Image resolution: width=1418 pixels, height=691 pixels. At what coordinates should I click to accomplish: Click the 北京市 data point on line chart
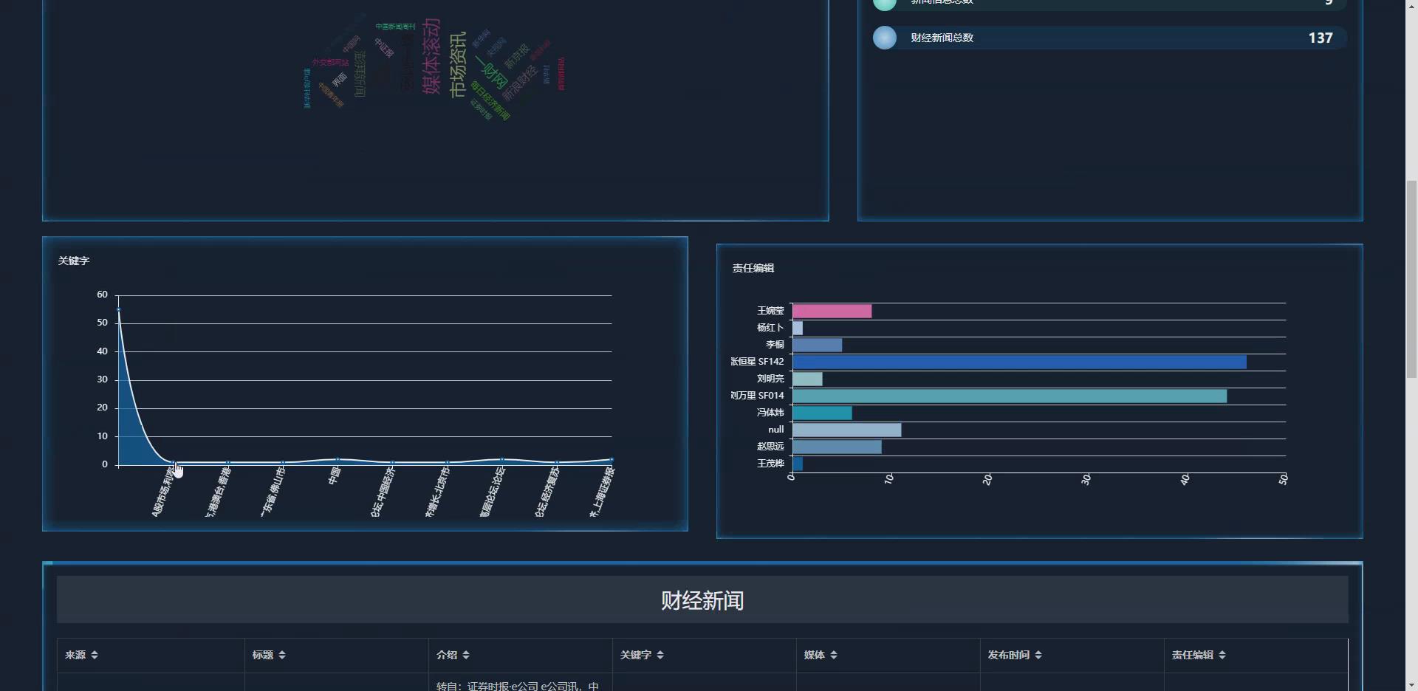[x=448, y=462]
